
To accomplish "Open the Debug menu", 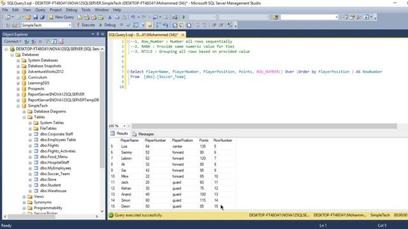I will click(x=71, y=10).
